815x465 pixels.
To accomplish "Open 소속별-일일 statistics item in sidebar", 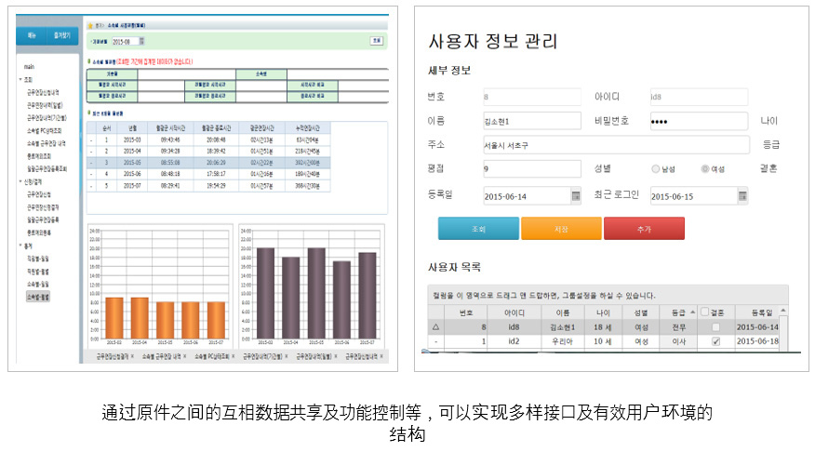I will [38, 285].
